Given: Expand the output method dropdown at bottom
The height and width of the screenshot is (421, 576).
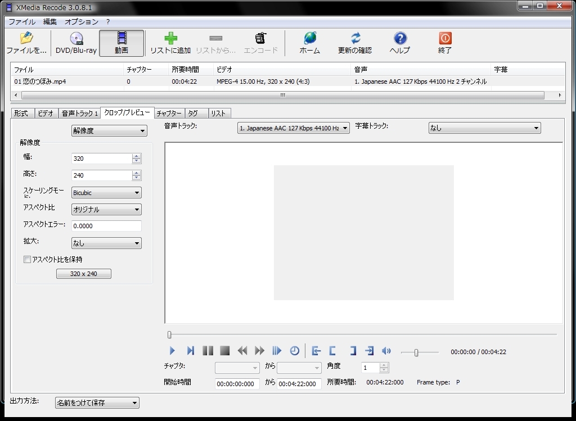Looking at the screenshot, I should (x=97, y=402).
